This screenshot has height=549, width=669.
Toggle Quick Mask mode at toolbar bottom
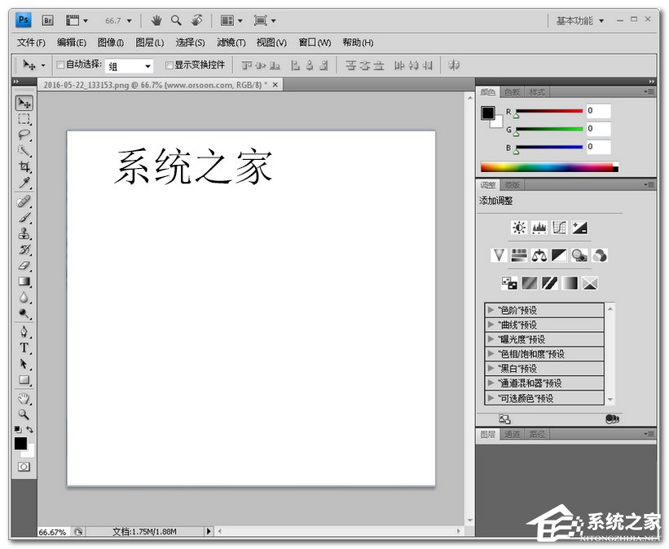pyautogui.click(x=24, y=466)
